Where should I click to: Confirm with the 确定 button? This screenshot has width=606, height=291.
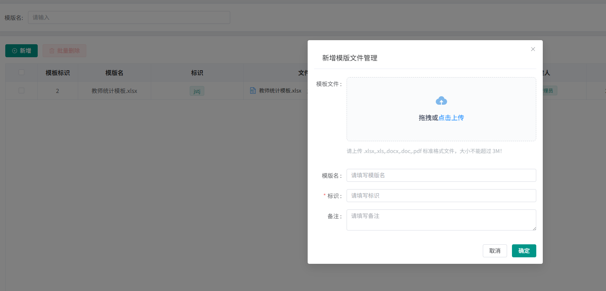coord(524,251)
